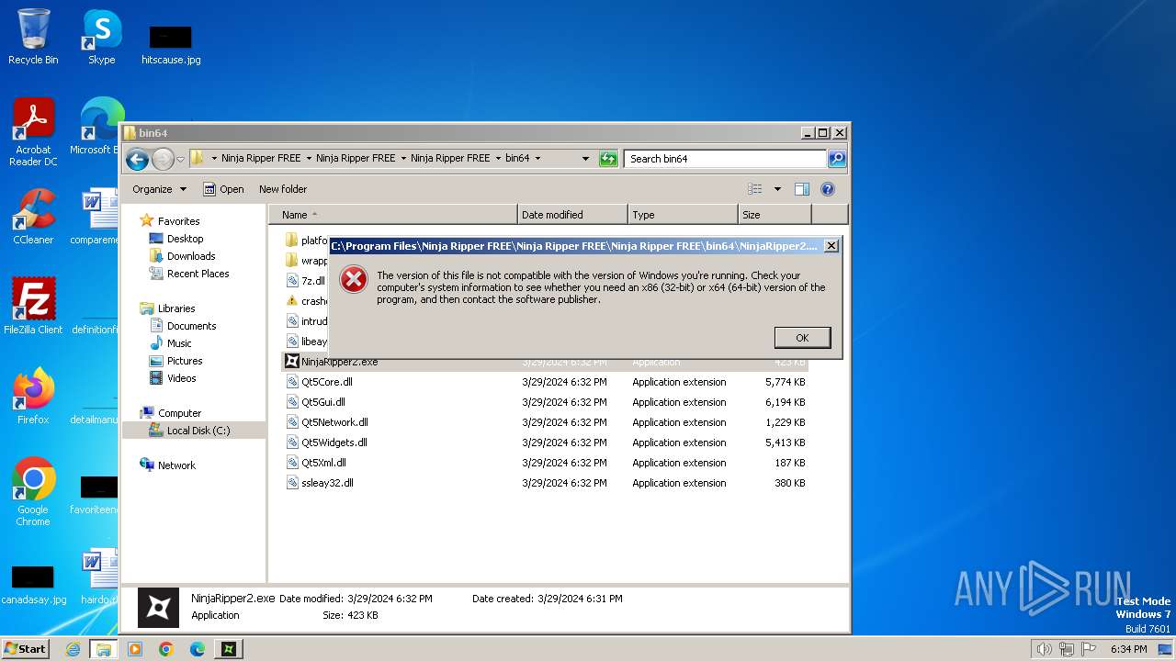The height and width of the screenshot is (661, 1176).
Task: Click the Open toolbar button
Action: 223,189
